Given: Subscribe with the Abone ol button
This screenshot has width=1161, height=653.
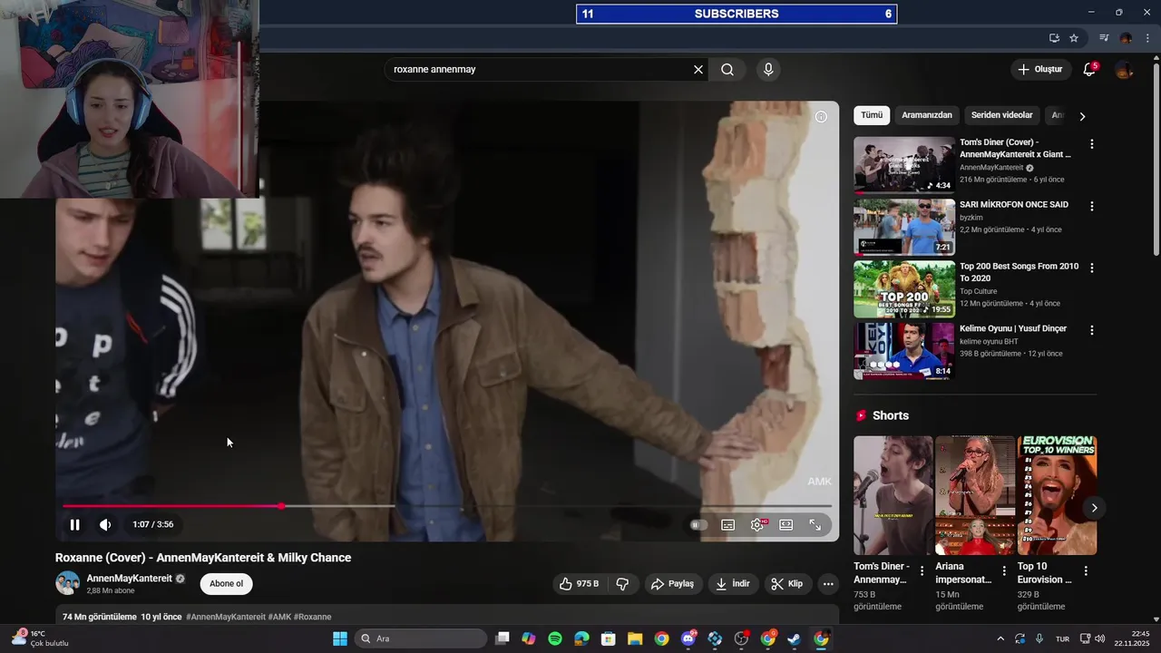Looking at the screenshot, I should click(226, 583).
